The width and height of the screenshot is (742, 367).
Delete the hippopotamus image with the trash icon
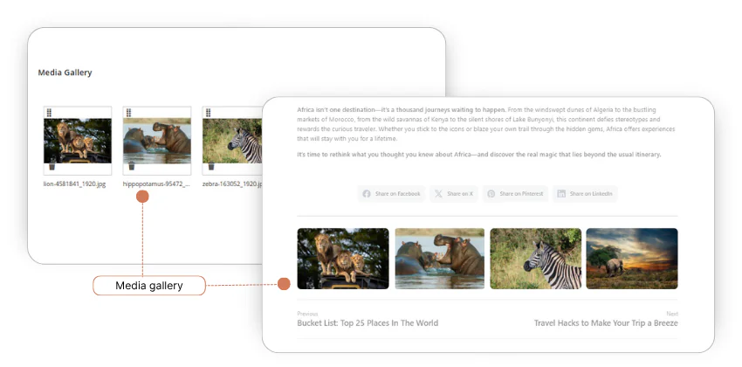coord(130,166)
